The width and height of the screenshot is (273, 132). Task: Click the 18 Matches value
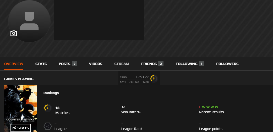57,108
